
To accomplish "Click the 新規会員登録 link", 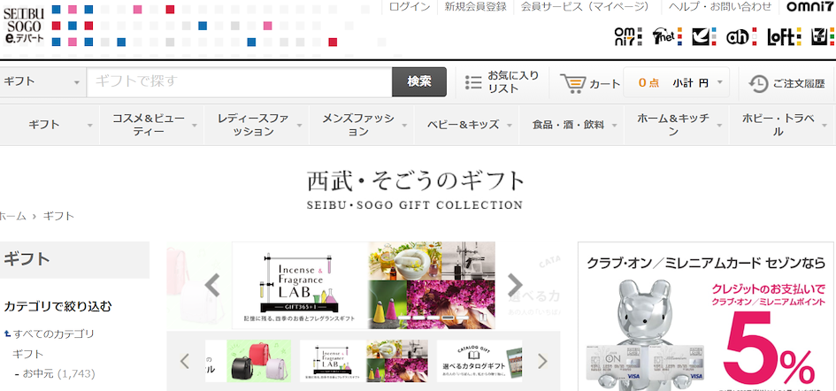I will (x=476, y=7).
